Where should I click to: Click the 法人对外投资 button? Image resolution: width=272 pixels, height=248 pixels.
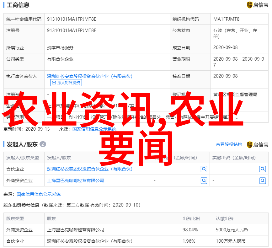pyautogui.click(x=66, y=83)
